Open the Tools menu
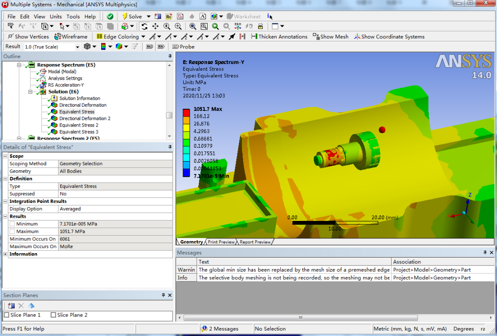 (73, 16)
